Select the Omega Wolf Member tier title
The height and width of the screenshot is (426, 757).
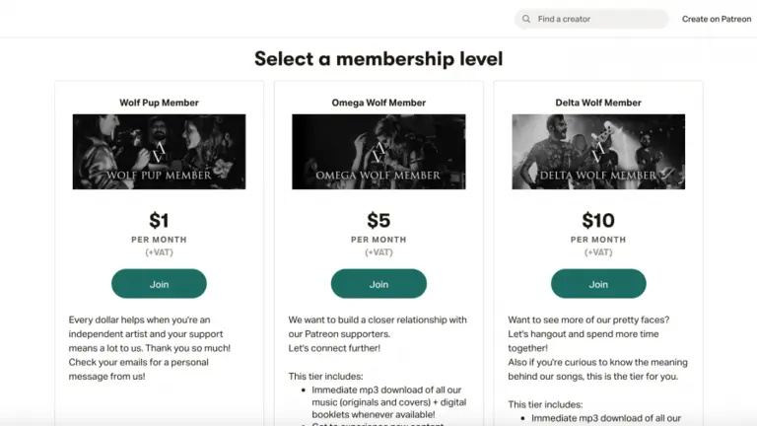coord(378,103)
